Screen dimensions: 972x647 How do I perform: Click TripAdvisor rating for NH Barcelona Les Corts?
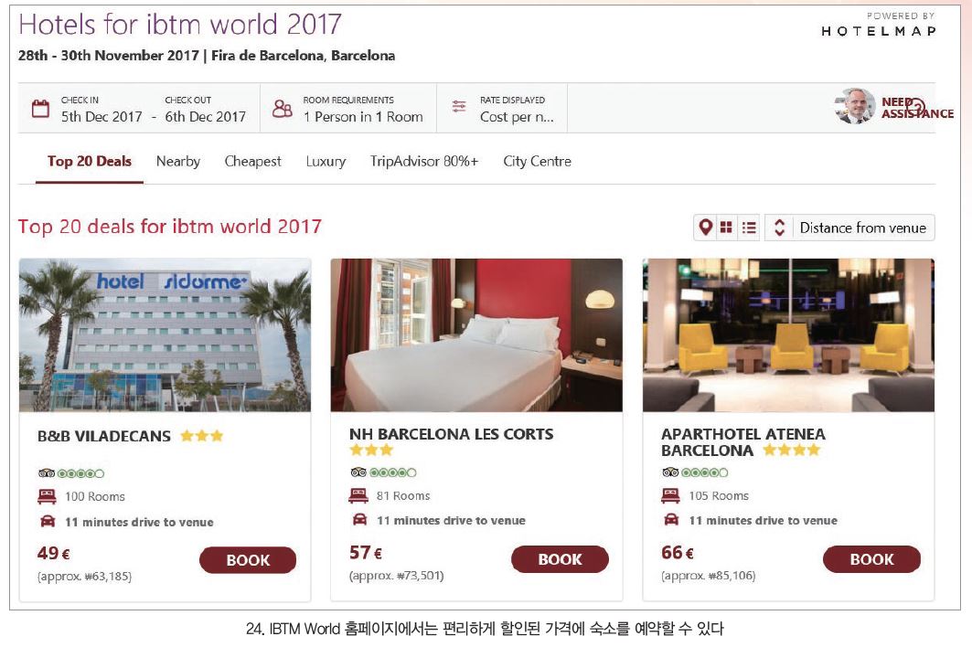383,472
